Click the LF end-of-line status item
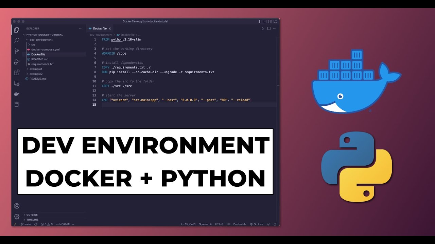The image size is (435, 244). pos(228,224)
